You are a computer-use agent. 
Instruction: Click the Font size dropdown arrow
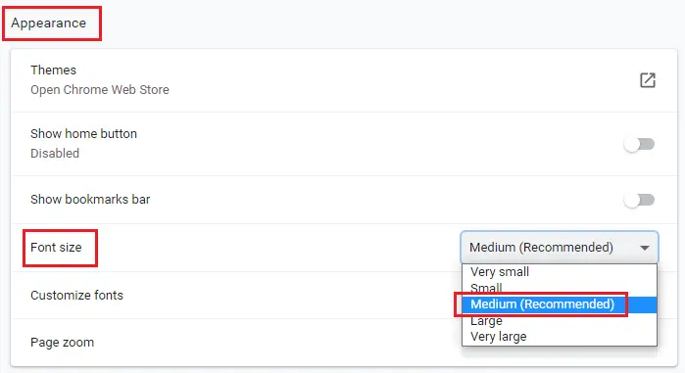[644, 248]
